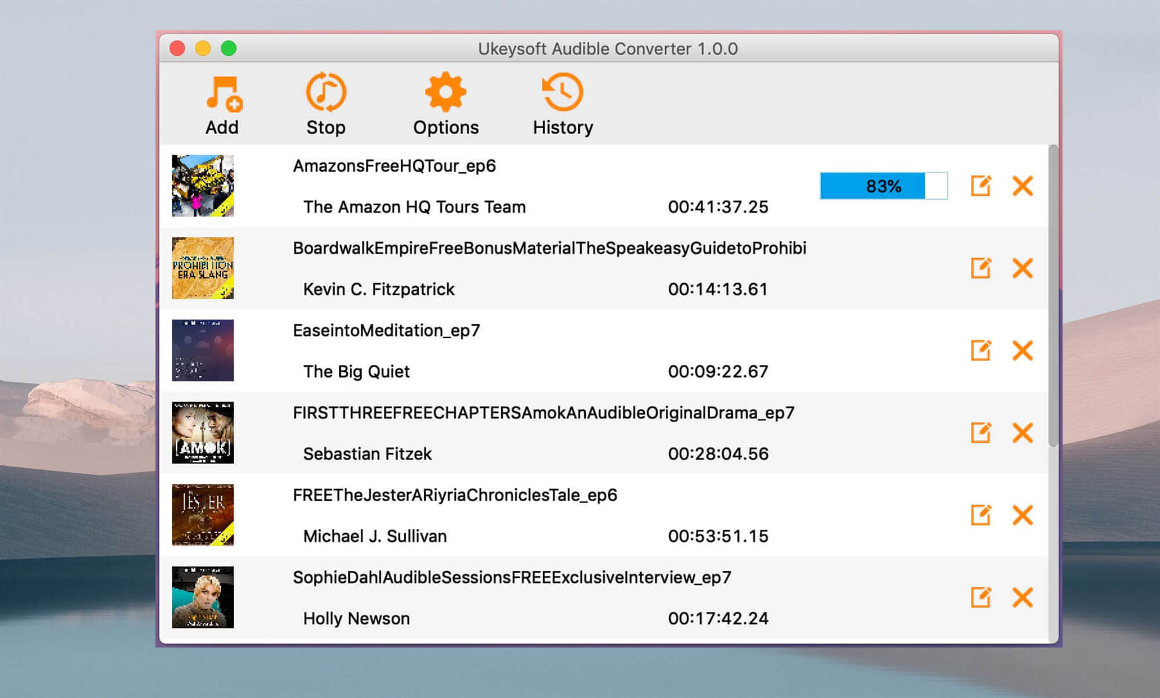Delete the Kevin C. Fitzpatrick audiobook

pyautogui.click(x=1023, y=268)
